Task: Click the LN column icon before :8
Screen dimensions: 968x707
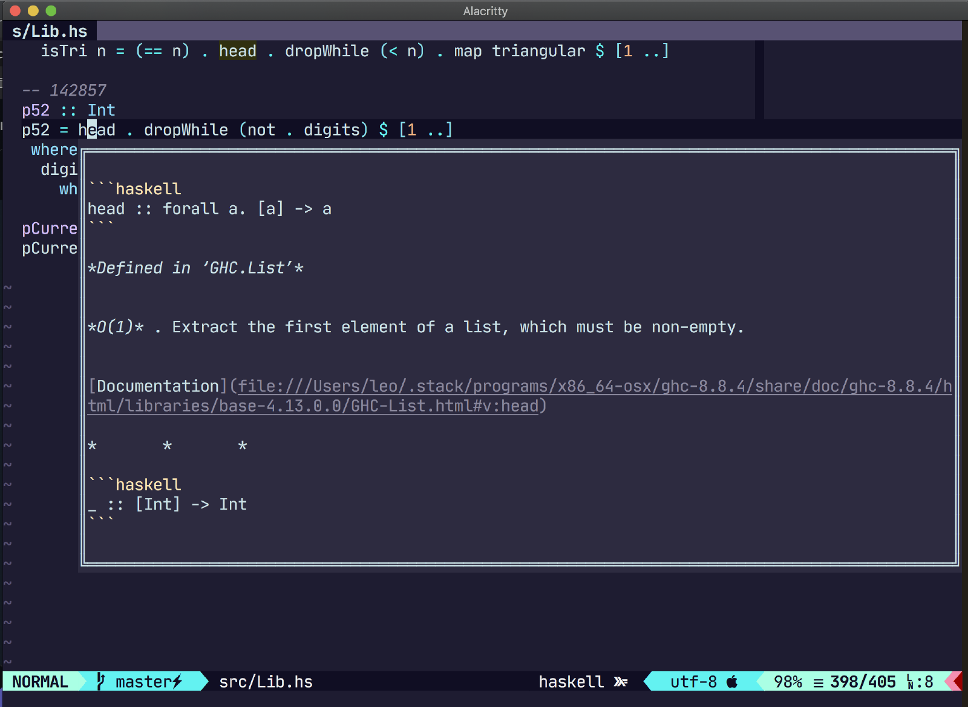Action: [911, 682]
